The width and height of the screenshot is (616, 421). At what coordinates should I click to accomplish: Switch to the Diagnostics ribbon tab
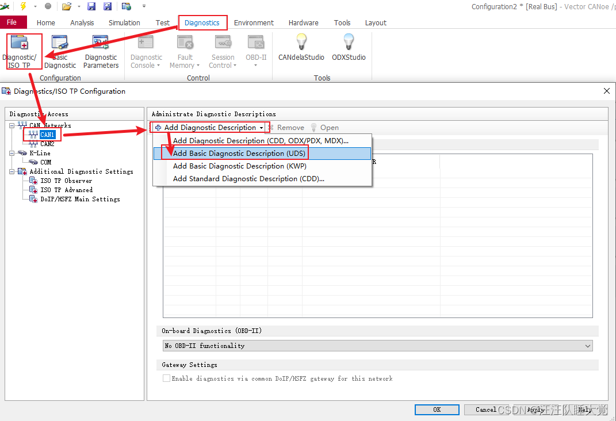click(202, 23)
